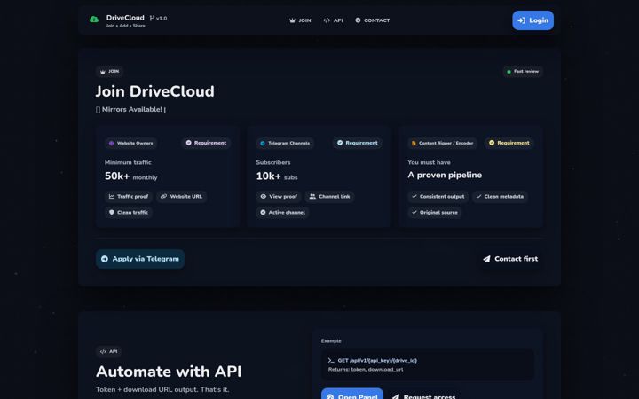This screenshot has height=399, width=639.
Task: Click the Request access link
Action: (424, 395)
